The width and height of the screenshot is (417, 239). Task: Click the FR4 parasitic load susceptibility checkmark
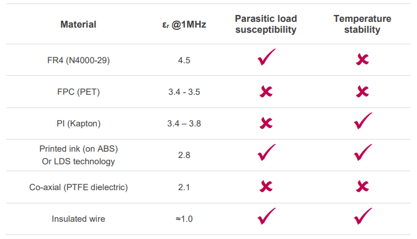(266, 58)
